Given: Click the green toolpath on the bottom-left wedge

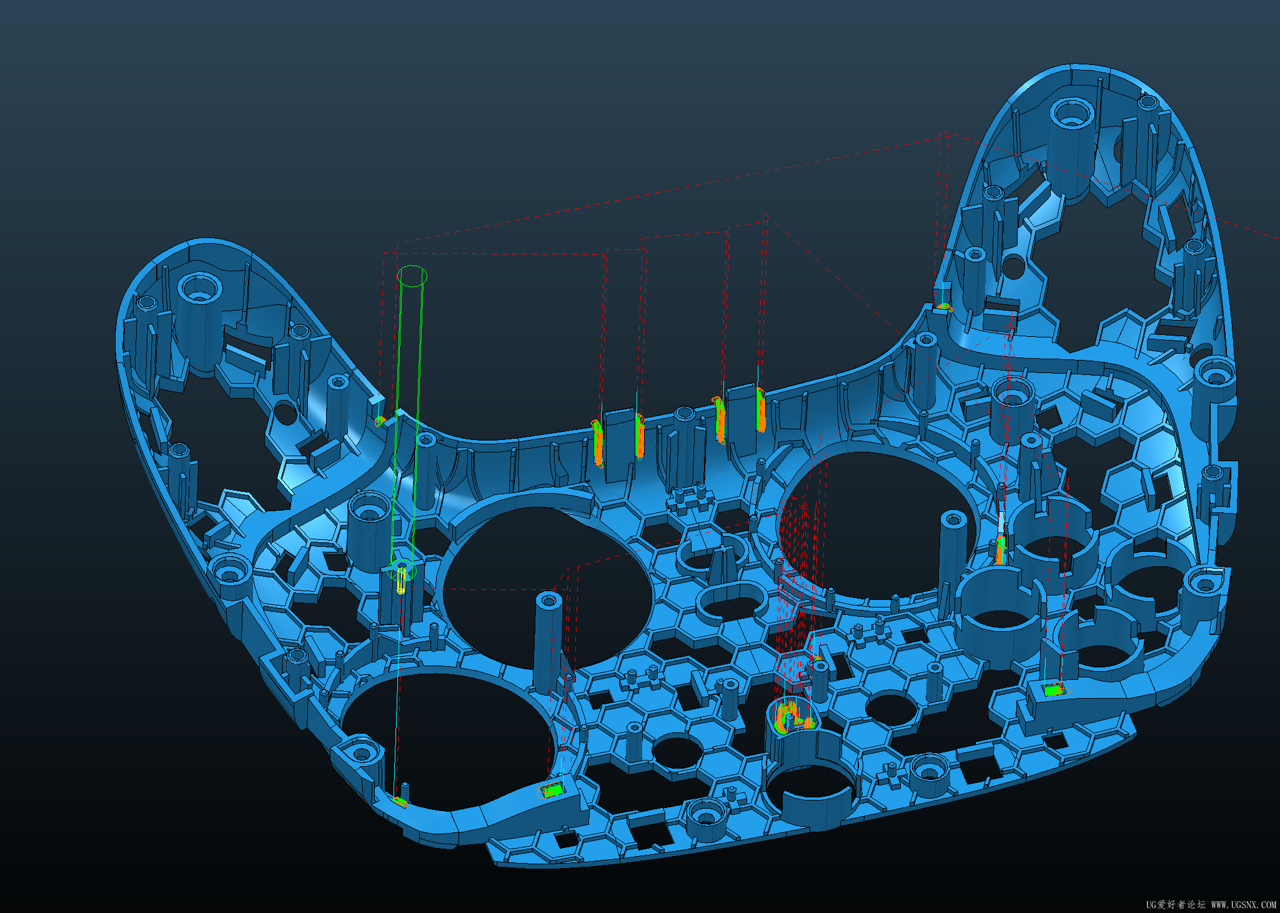Looking at the screenshot, I should tap(553, 791).
